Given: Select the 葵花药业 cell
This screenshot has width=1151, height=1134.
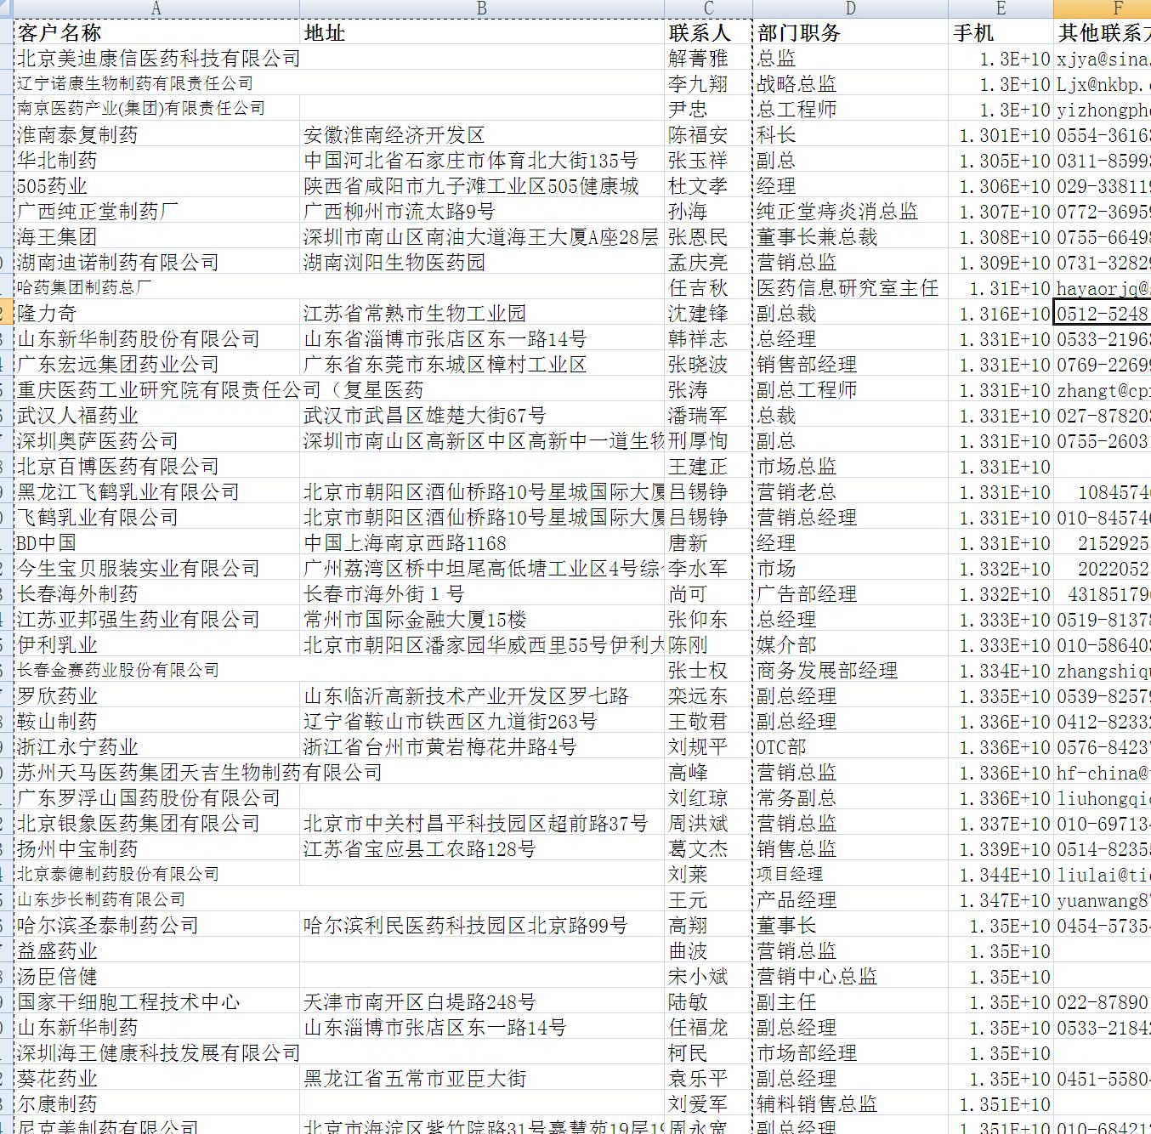Looking at the screenshot, I should coord(57,1079).
